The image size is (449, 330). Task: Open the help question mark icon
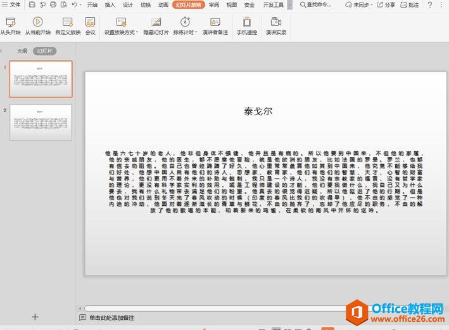coord(430,4)
